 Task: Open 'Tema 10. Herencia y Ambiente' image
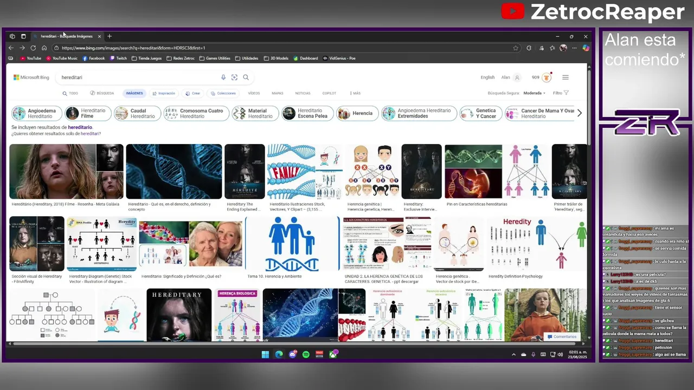point(292,244)
